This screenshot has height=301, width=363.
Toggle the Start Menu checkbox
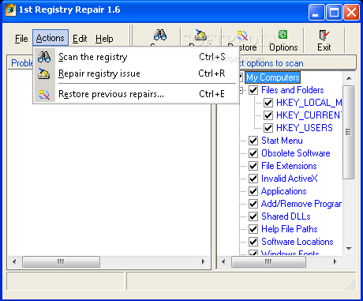click(253, 141)
